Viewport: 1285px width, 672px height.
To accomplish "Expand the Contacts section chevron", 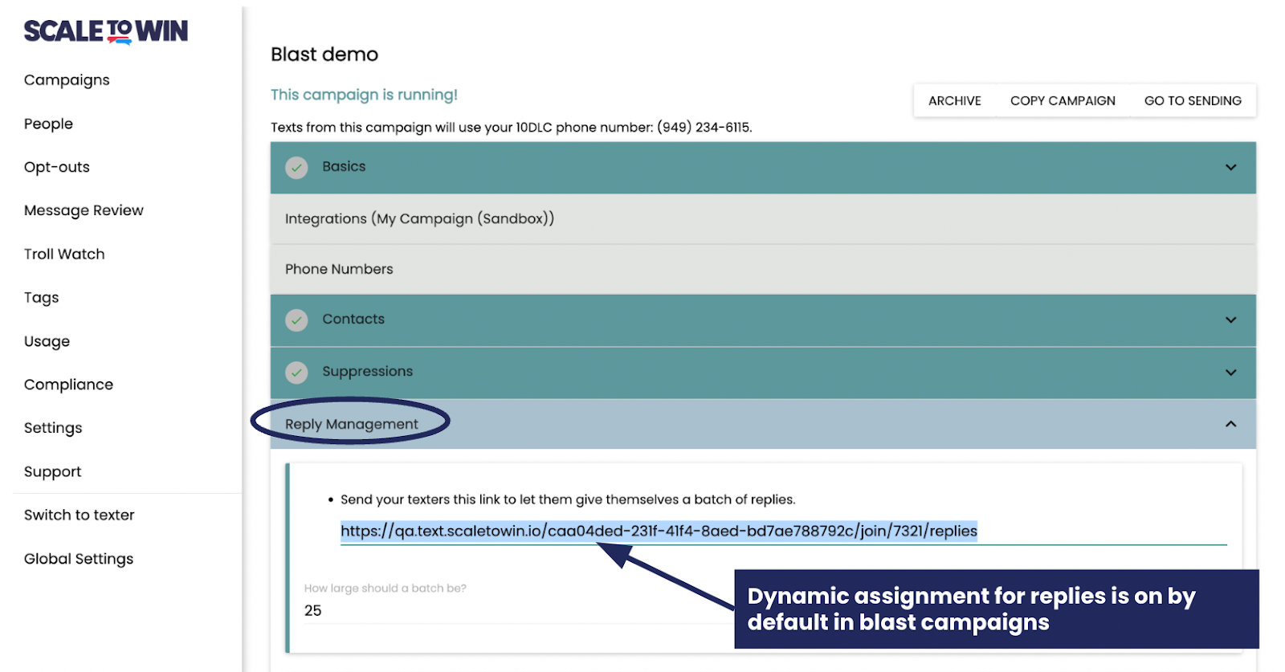I will [x=1230, y=320].
